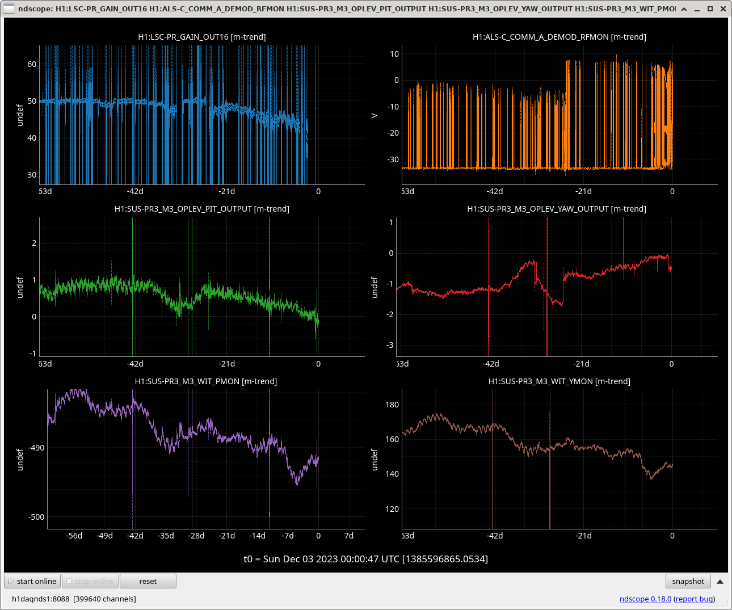This screenshot has height=610, width=732.
Task: Click the -56d x-axis tick on PMON plot
Action: click(x=74, y=536)
